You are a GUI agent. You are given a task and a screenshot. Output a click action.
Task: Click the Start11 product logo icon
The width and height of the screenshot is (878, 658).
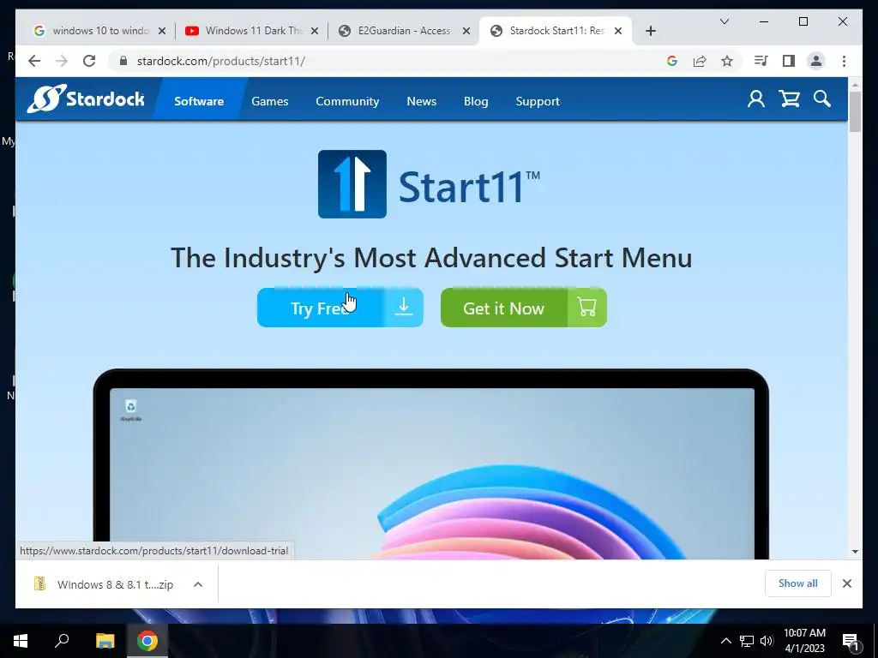[352, 184]
